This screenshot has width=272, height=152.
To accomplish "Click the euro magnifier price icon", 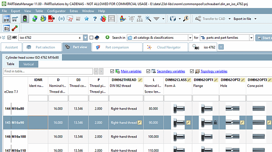I will [186, 19].
